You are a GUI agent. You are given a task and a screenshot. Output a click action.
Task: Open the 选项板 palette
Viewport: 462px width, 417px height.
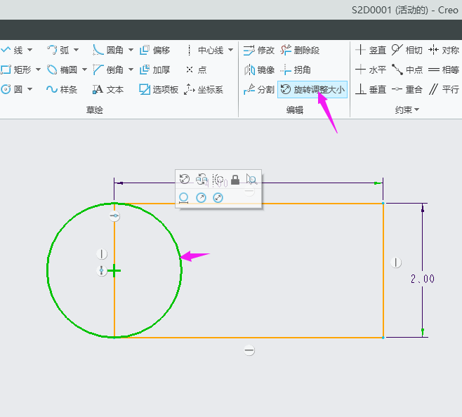pyautogui.click(x=159, y=89)
